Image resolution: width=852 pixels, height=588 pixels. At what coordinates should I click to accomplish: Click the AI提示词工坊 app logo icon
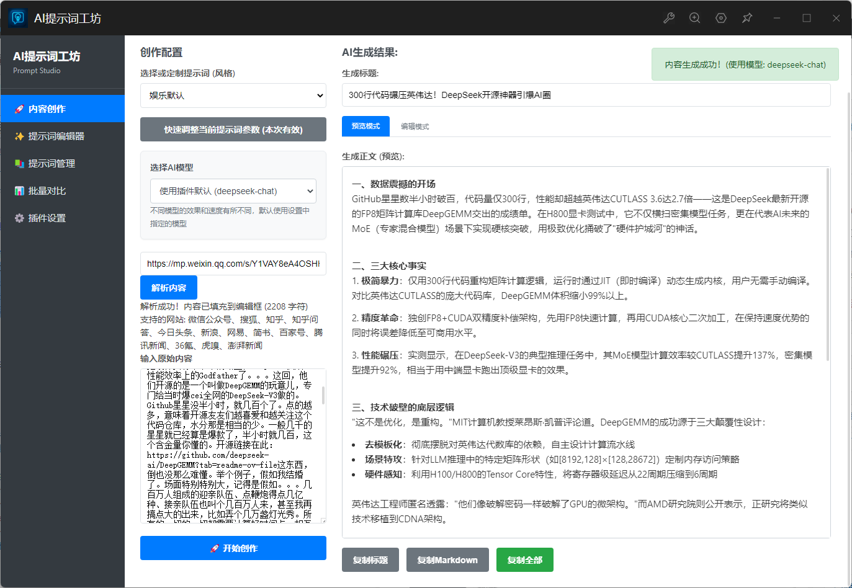pos(18,18)
